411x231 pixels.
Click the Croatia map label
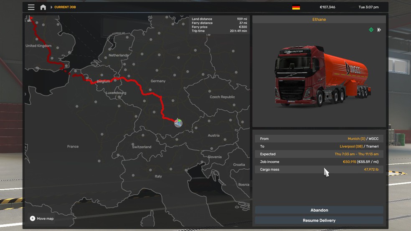coord(239,165)
